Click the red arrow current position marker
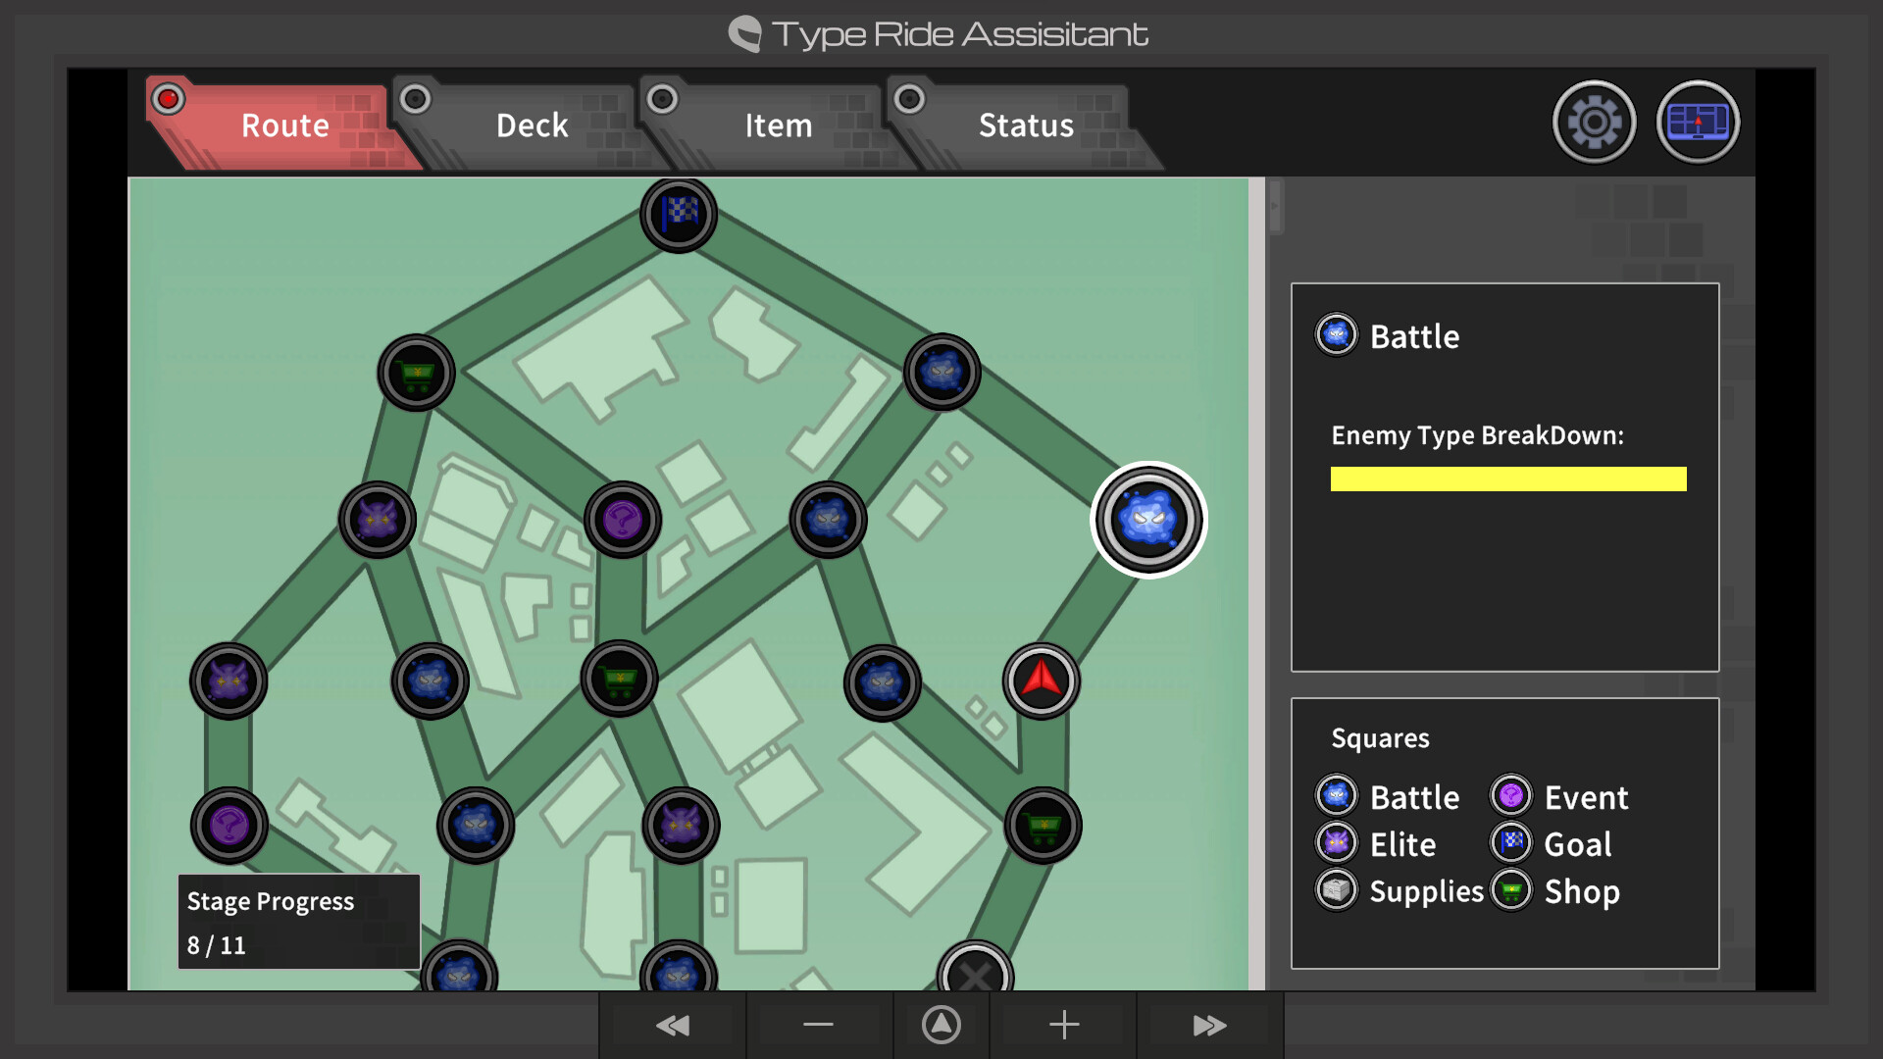This screenshot has height=1059, width=1883. pyautogui.click(x=1043, y=680)
